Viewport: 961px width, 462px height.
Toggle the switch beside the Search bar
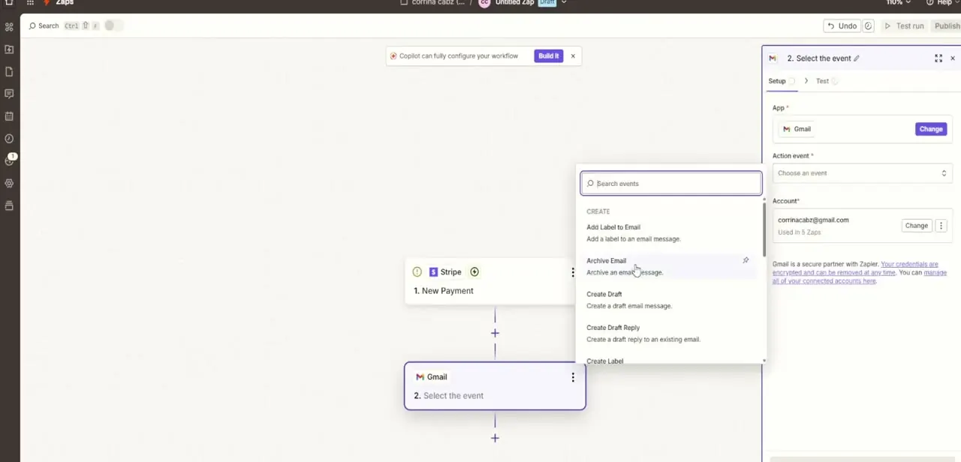112,26
